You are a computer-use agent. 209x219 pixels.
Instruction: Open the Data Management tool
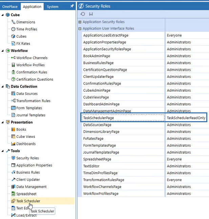point(31,187)
